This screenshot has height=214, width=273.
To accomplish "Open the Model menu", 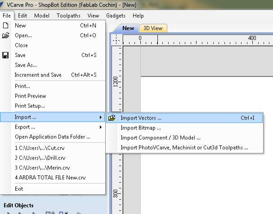I will coord(42,16).
